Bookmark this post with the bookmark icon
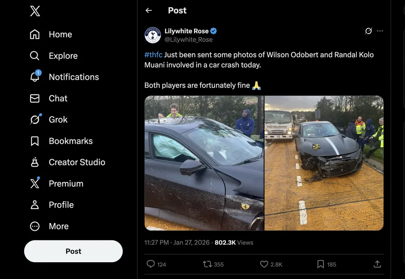Image resolution: width=405 pixels, height=279 pixels. 321,264
